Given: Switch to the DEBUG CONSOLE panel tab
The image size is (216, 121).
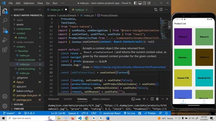Looking at the screenshot, I should pyautogui.click(x=101, y=99).
